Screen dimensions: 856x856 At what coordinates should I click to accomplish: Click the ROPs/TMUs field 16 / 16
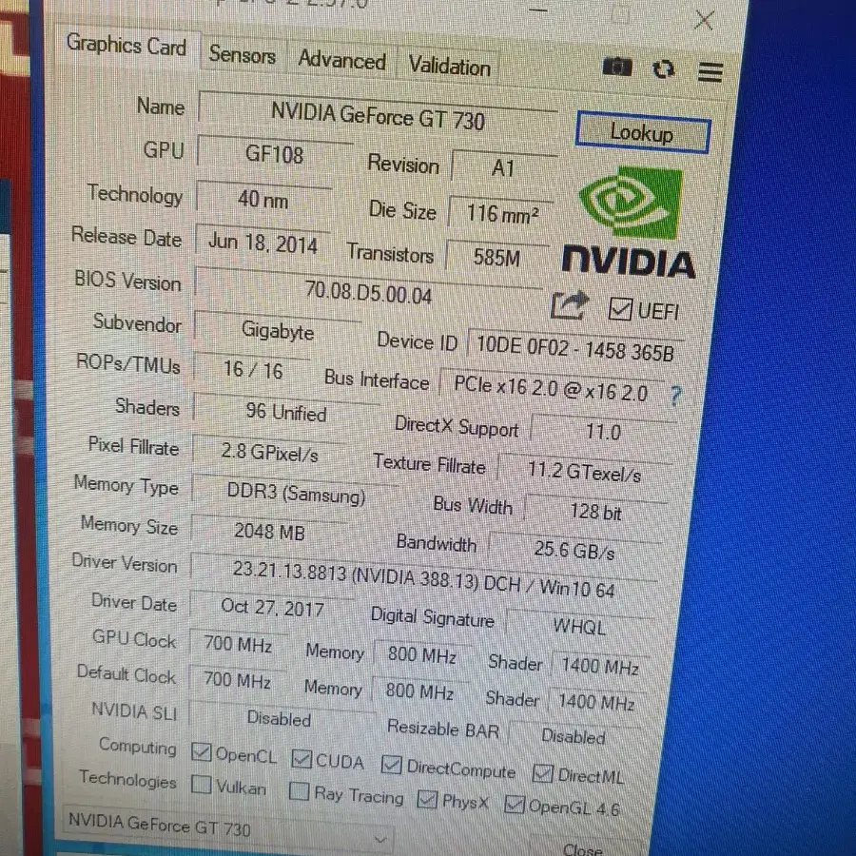point(252,370)
